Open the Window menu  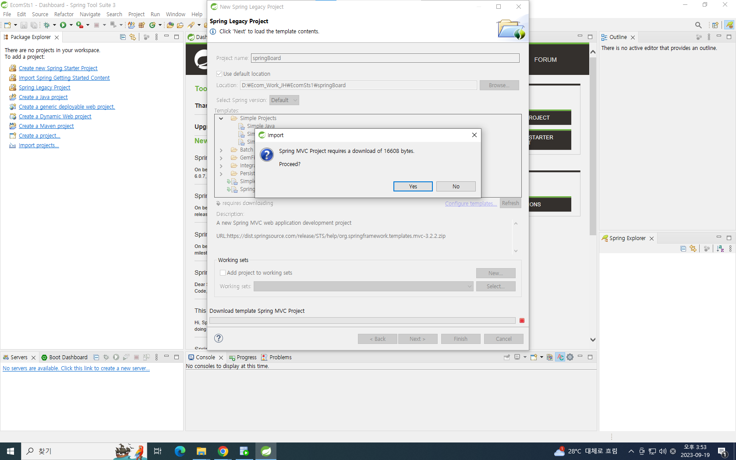pyautogui.click(x=176, y=14)
